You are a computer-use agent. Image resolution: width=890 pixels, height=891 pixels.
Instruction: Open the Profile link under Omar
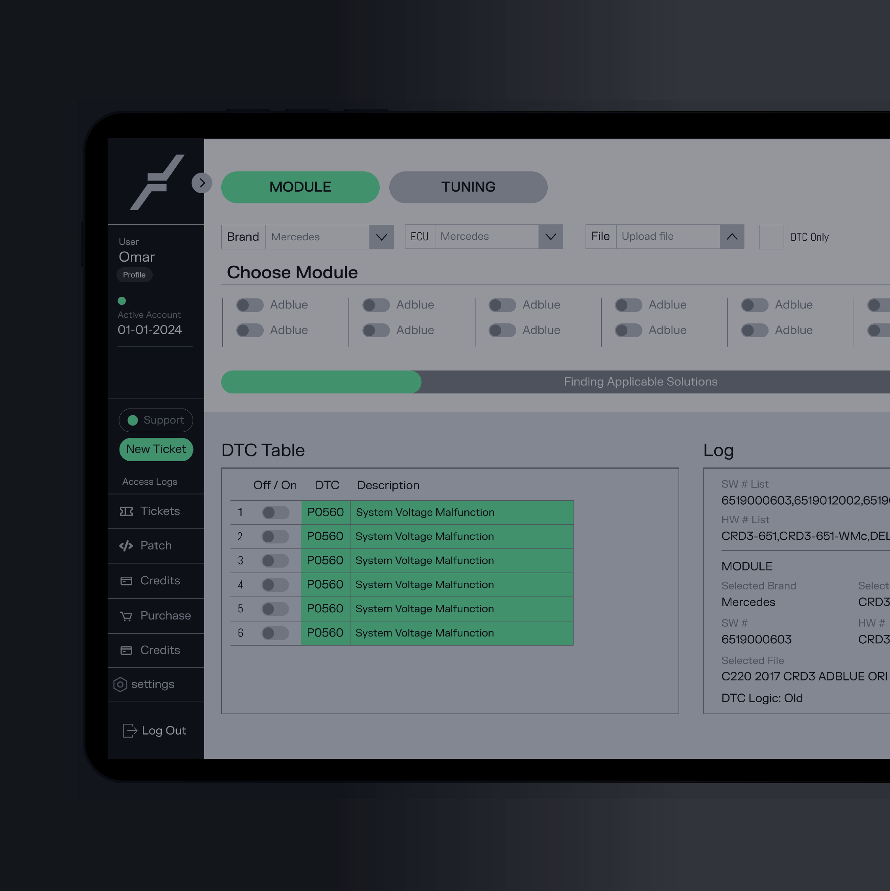134,275
